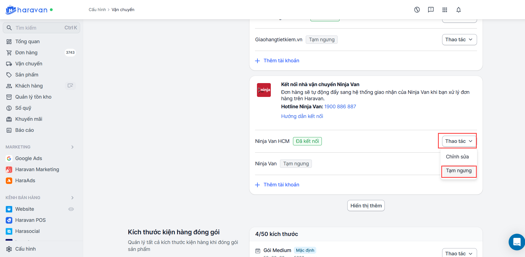Viewport: 525px width, 257px height.
Task: Click the Ninja Van logo
Action: click(x=264, y=90)
